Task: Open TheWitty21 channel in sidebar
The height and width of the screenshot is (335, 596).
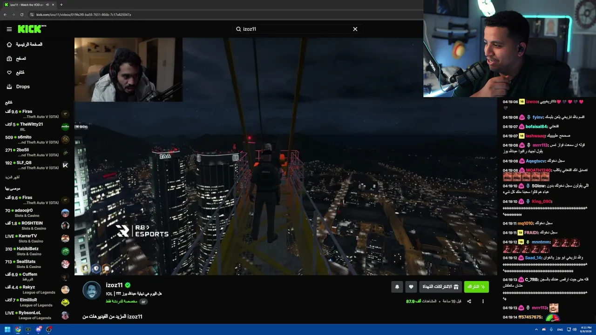Action: point(36,127)
